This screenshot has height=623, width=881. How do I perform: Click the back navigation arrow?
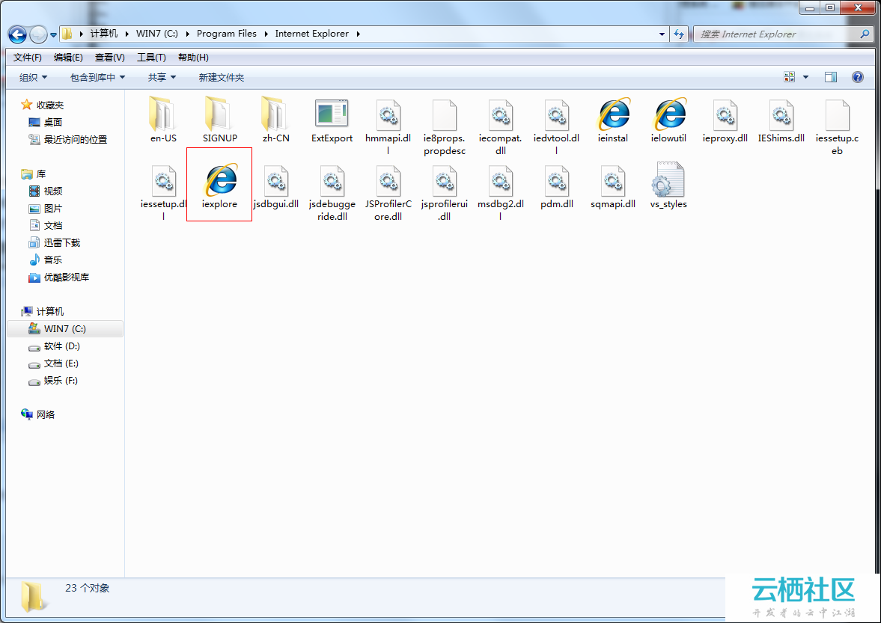pos(16,34)
